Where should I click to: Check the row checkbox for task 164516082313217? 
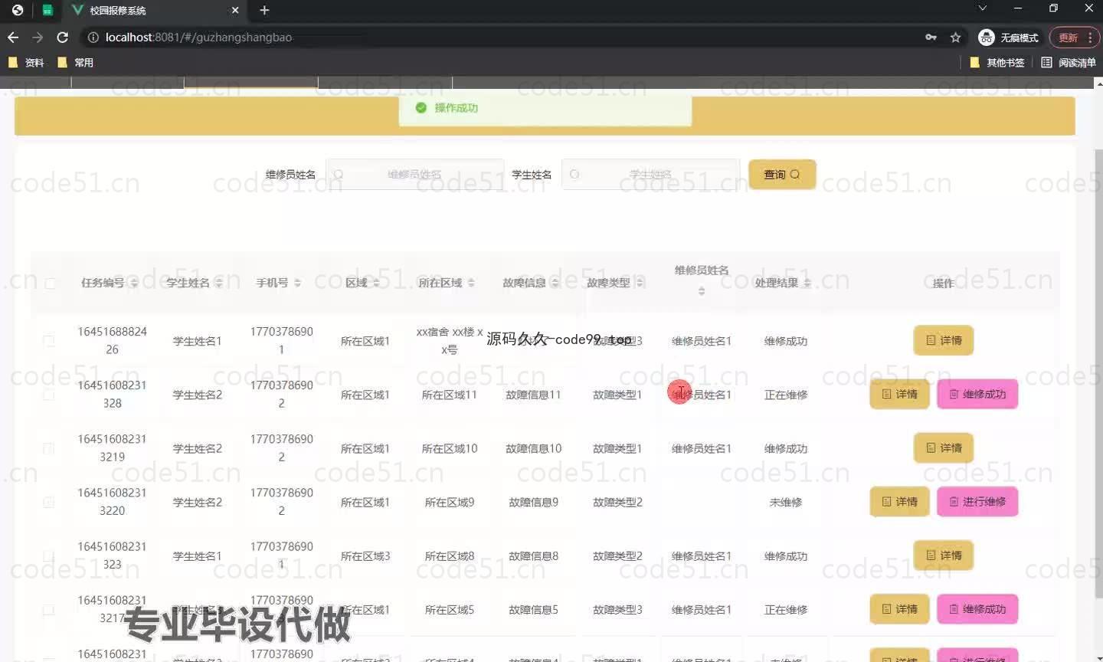(49, 610)
